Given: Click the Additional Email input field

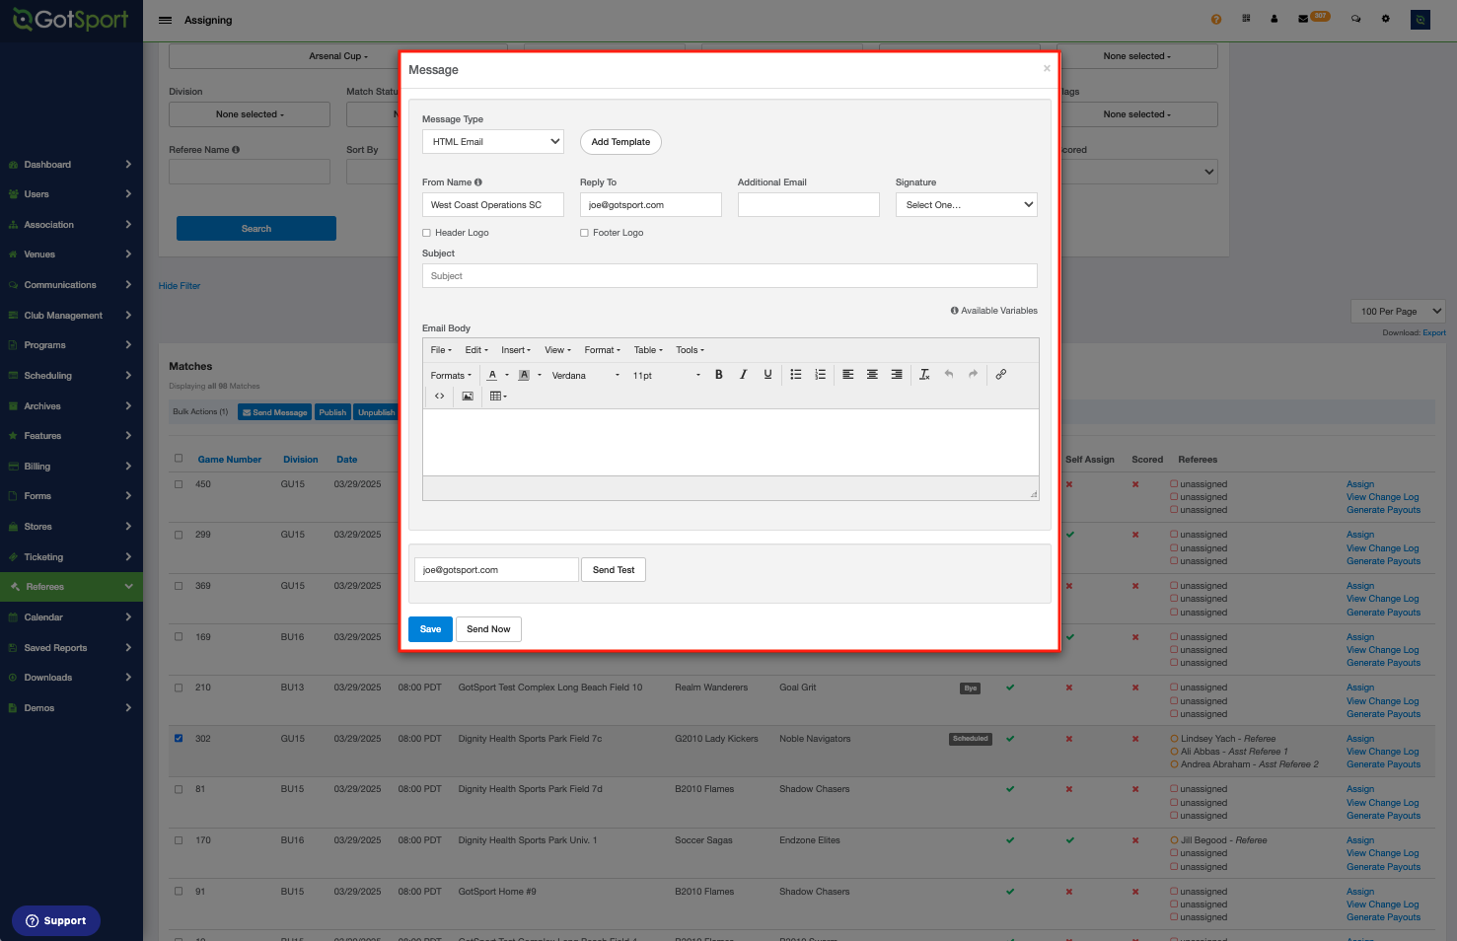Looking at the screenshot, I should 809,204.
